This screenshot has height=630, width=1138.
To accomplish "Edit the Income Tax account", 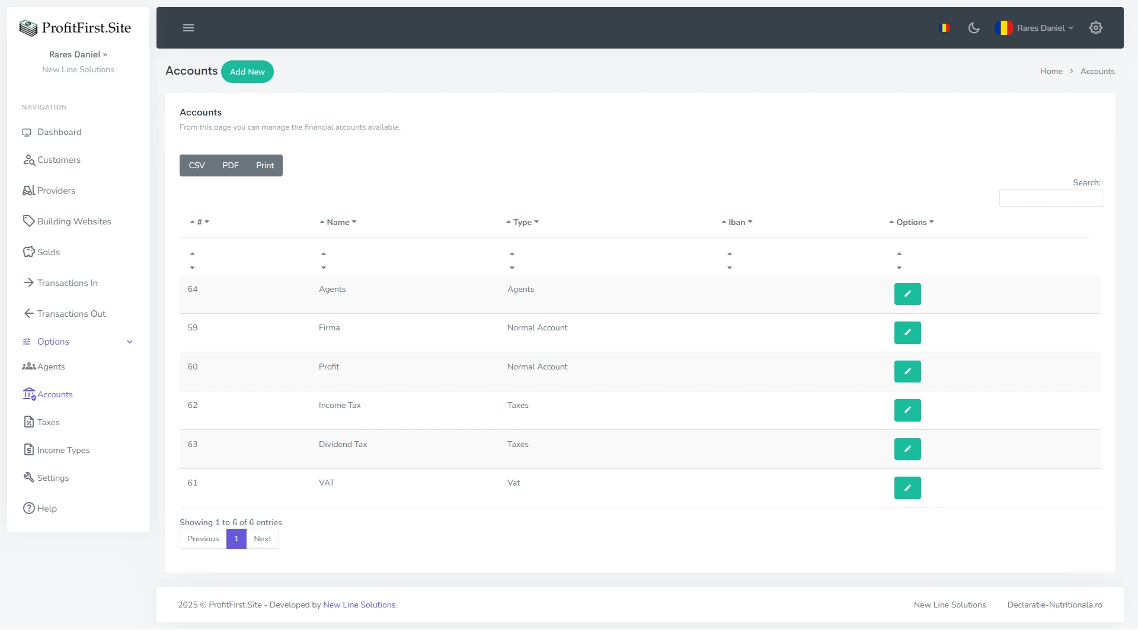I will click(907, 410).
